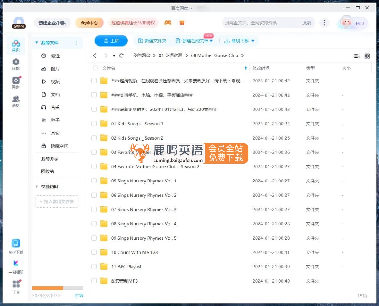The image size is (379, 306).
Task: Click the 拖入常用文件夹 drop area
Action: [x=57, y=201]
